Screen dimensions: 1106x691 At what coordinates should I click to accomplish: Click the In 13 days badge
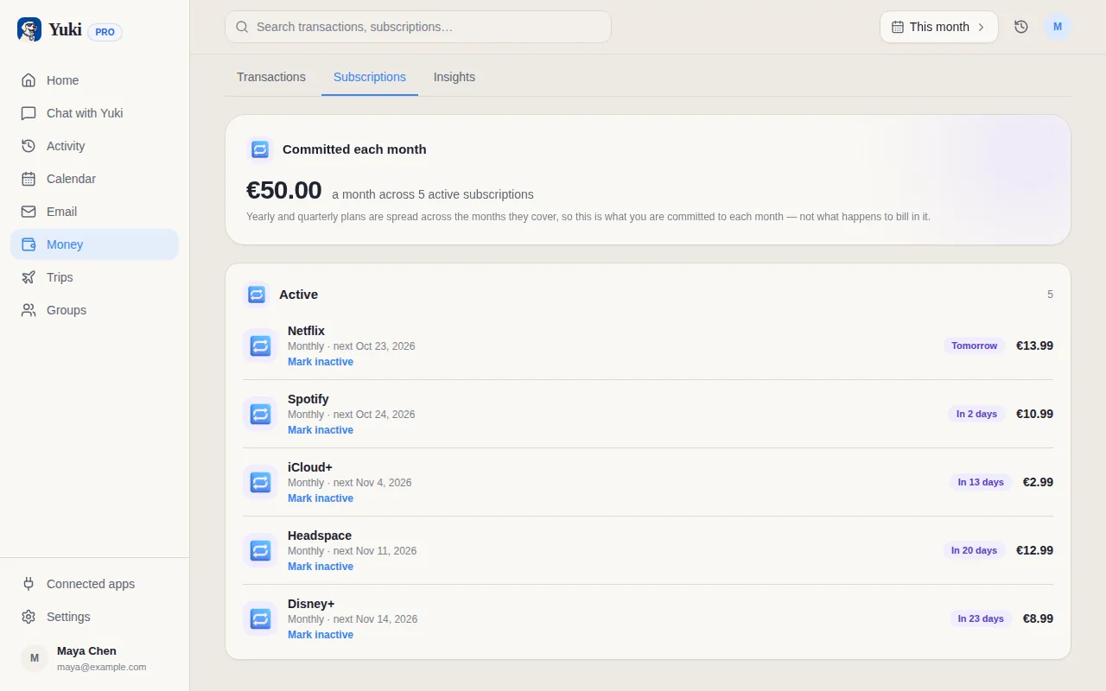(981, 482)
